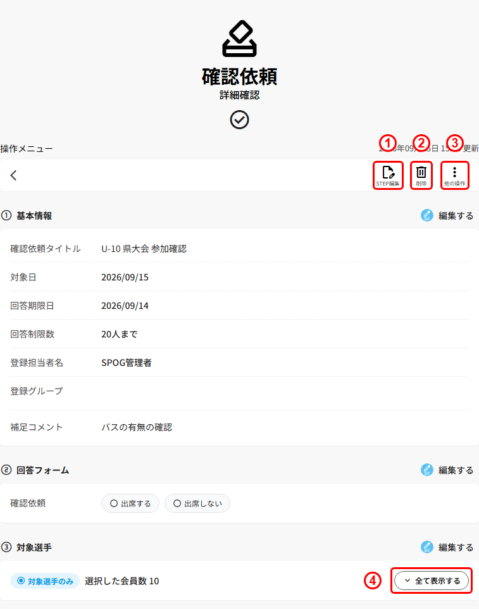Click the 確認依頼タイトル row label
The height and width of the screenshot is (609, 479).
pyautogui.click(x=46, y=249)
